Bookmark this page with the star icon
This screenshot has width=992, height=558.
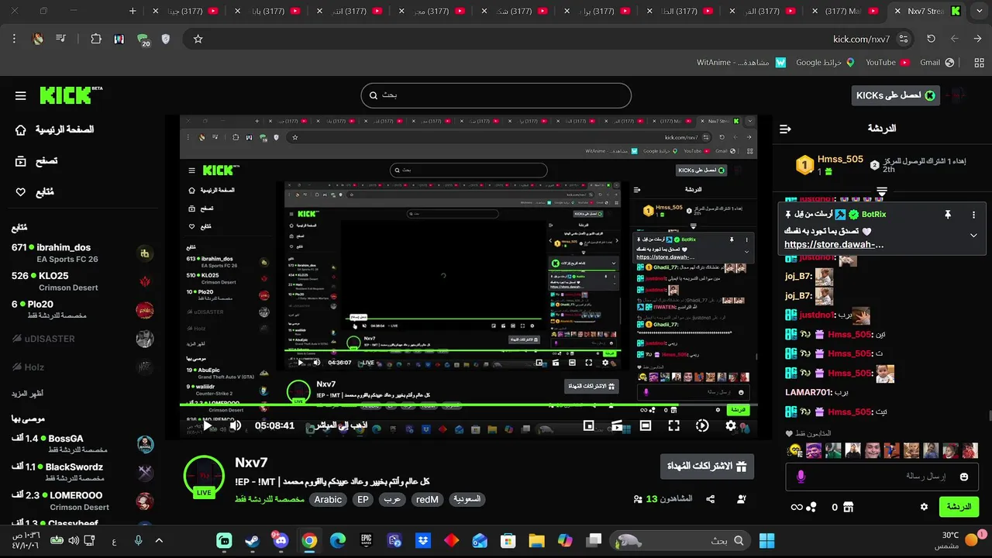(198, 39)
